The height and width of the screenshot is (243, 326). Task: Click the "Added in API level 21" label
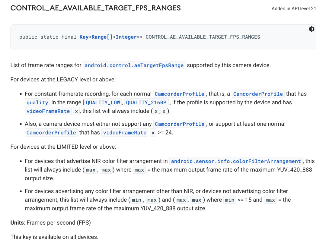tap(294, 8)
